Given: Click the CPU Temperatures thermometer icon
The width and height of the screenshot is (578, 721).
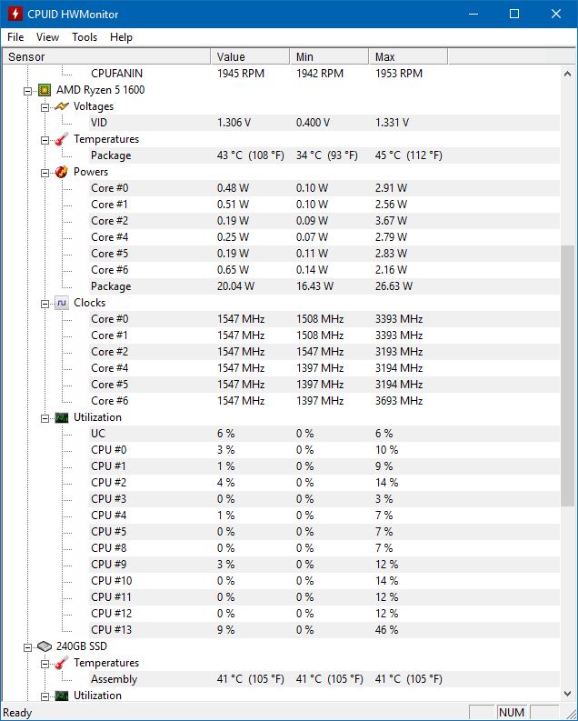Looking at the screenshot, I should tap(61, 139).
